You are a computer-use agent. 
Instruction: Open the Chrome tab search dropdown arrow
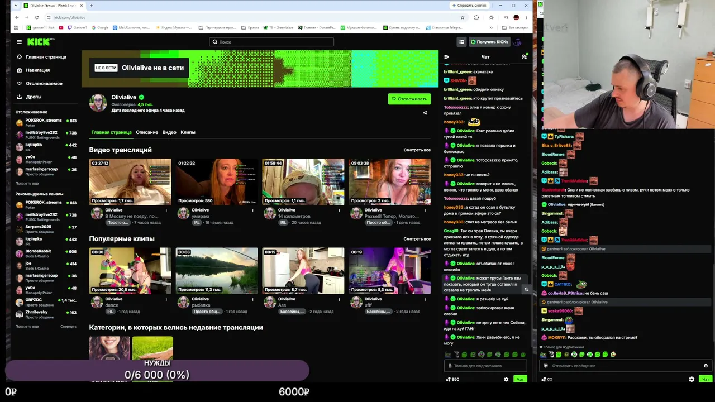[x=16, y=6]
